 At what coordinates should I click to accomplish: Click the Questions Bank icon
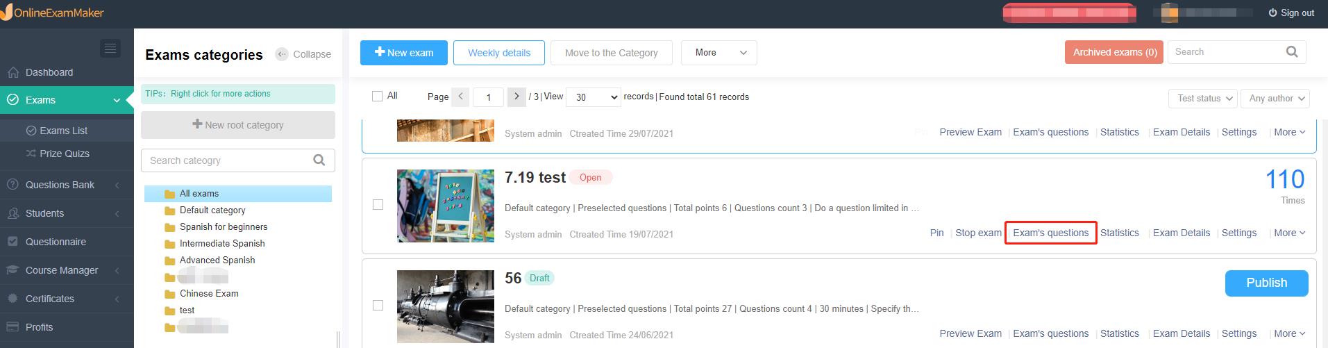click(12, 185)
